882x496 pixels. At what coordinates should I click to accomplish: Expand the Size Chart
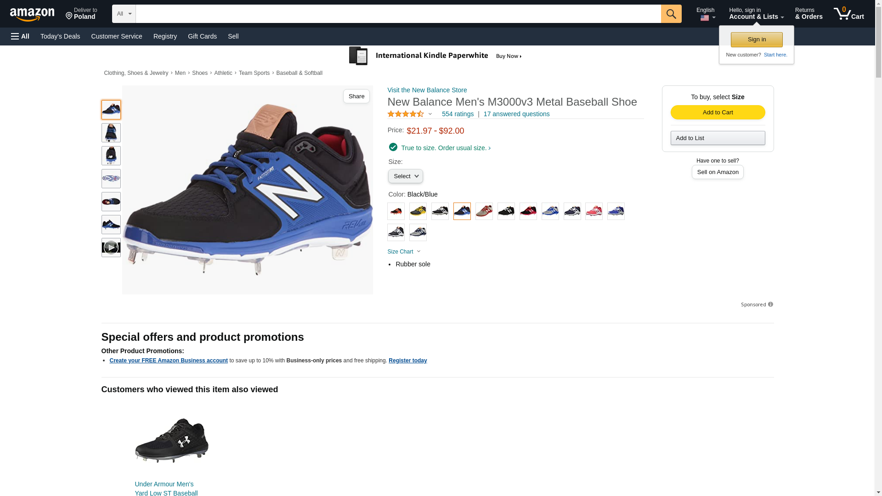tap(404, 252)
